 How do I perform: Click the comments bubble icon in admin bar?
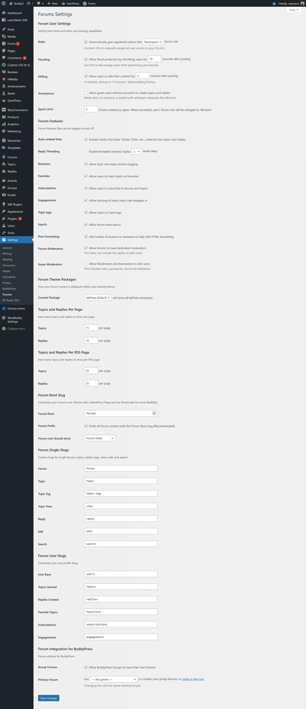(39, 3)
